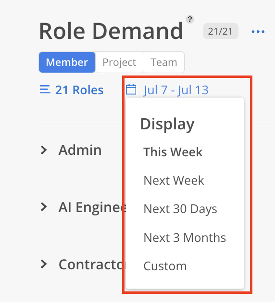275x302 pixels.
Task: Click the Jul 7 - Jul 13 date range
Action: point(176,90)
